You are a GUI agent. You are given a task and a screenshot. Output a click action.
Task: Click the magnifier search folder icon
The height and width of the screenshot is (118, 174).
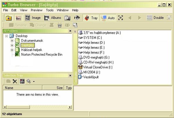[67, 18]
